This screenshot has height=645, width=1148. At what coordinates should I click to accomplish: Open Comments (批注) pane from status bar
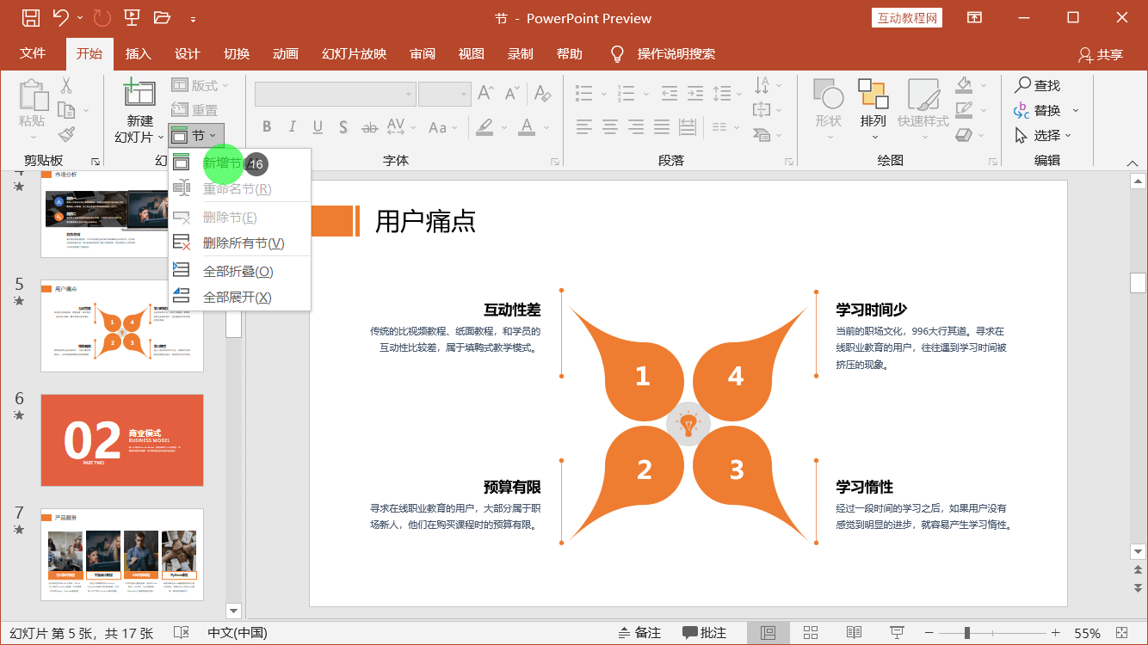click(705, 633)
